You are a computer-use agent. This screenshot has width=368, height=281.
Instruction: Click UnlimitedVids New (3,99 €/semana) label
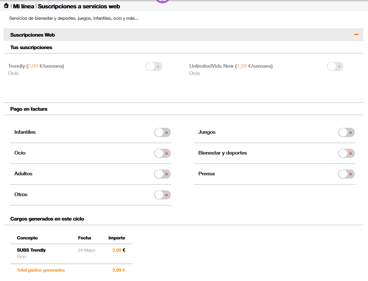tap(231, 66)
